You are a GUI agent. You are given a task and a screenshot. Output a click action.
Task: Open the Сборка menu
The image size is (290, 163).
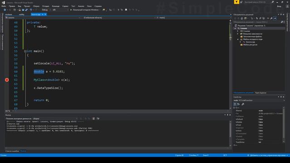tap(36, 6)
